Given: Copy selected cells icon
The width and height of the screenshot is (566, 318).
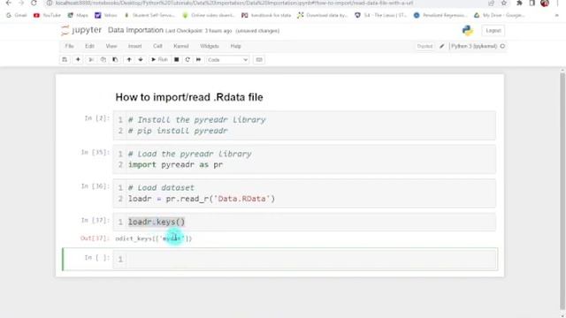Looking at the screenshot, I should point(103,59).
